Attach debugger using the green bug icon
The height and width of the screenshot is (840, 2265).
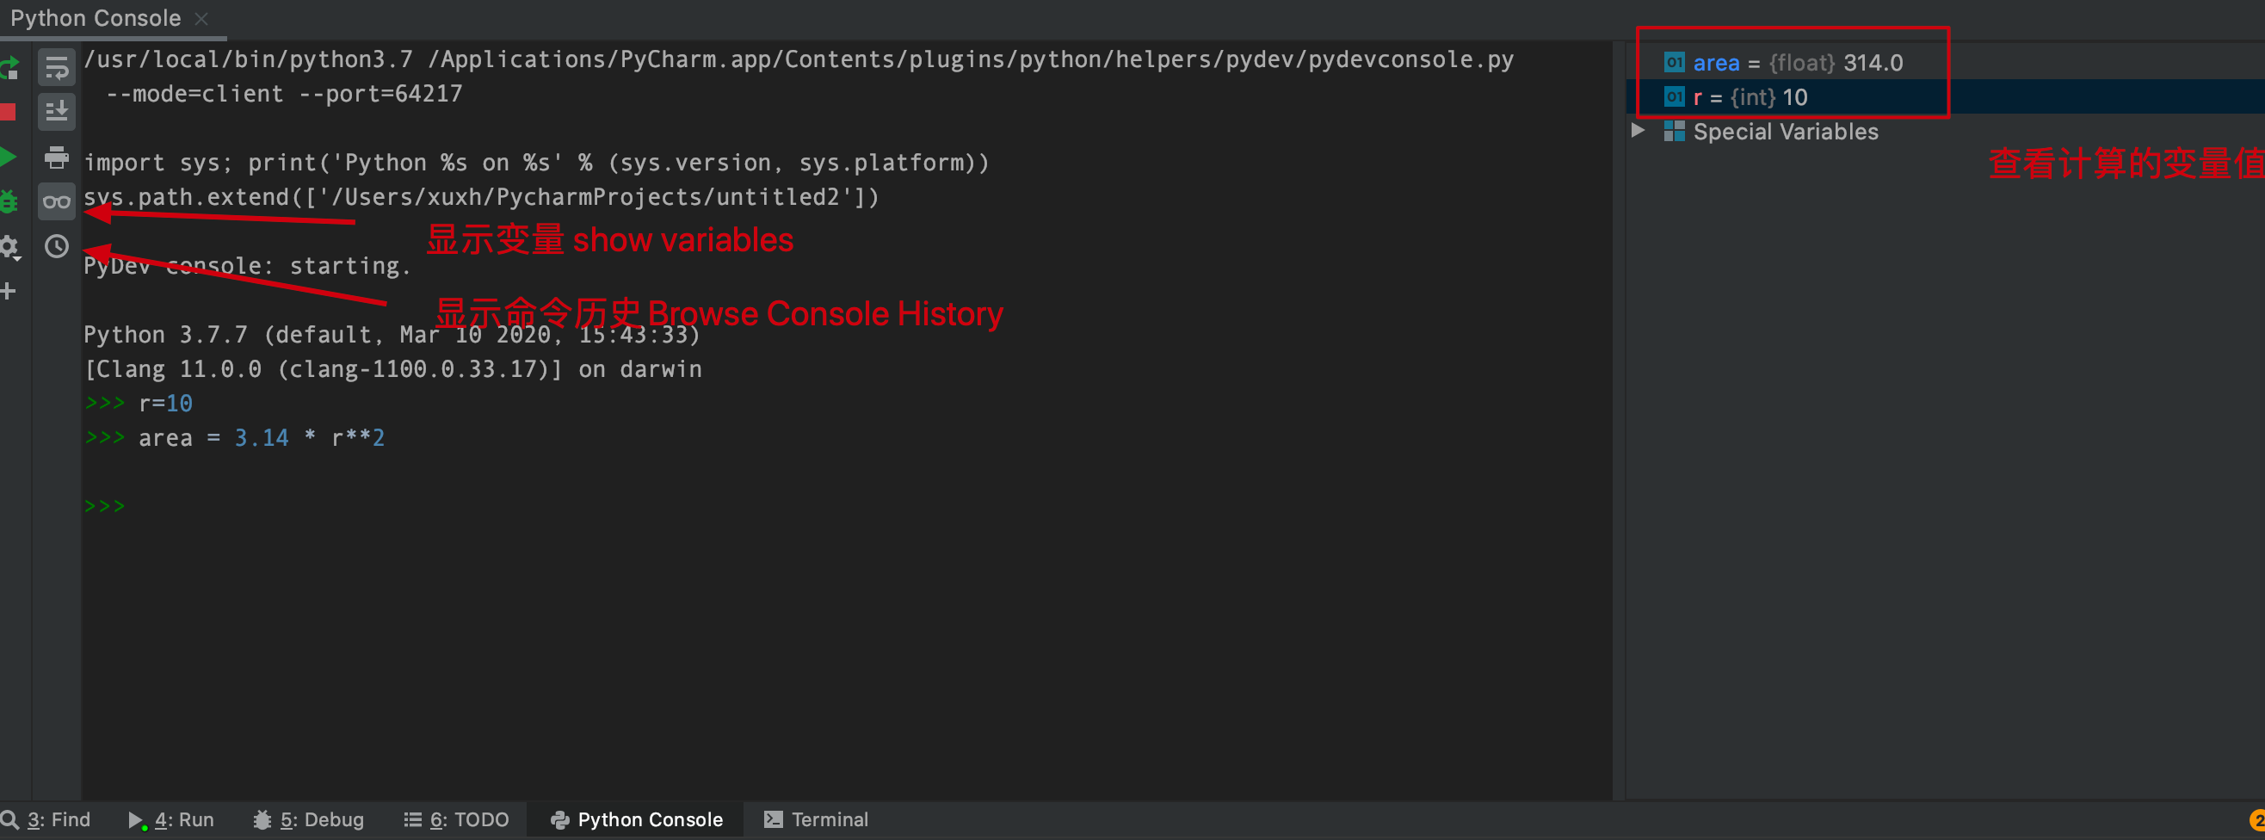click(x=9, y=201)
